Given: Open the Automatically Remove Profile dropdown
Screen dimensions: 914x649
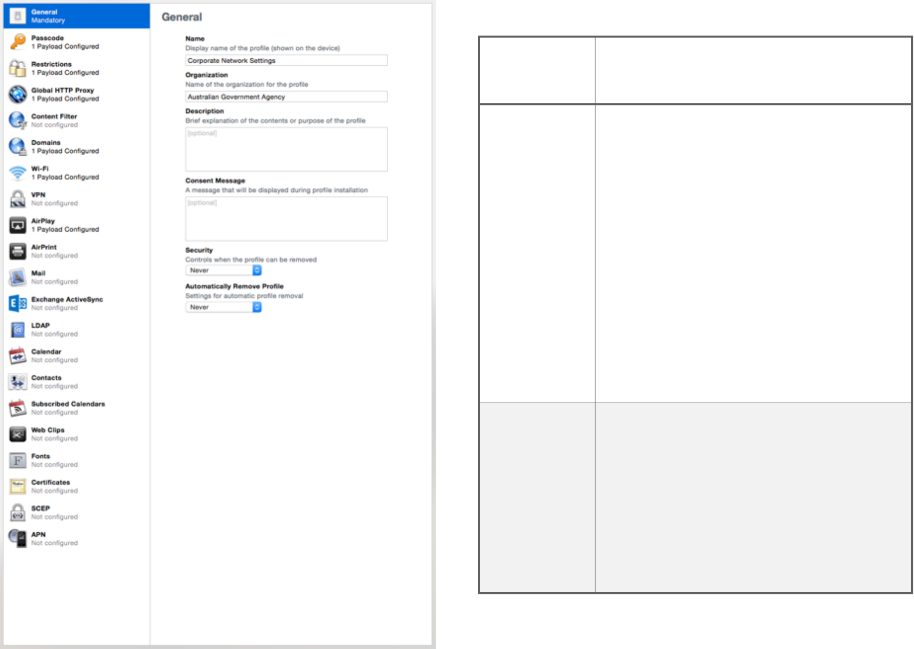Looking at the screenshot, I should (224, 307).
